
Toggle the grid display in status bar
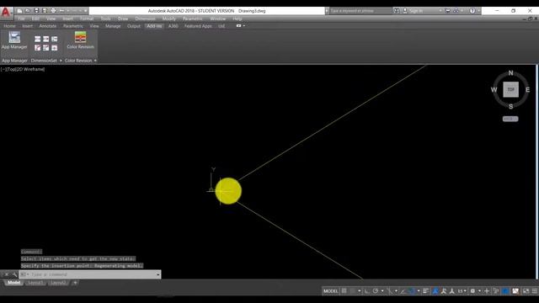pos(344,291)
